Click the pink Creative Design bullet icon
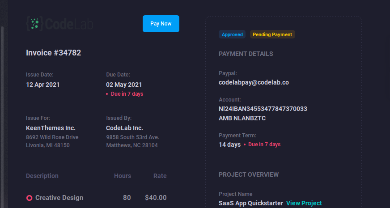The image size is (390, 208). [x=29, y=198]
